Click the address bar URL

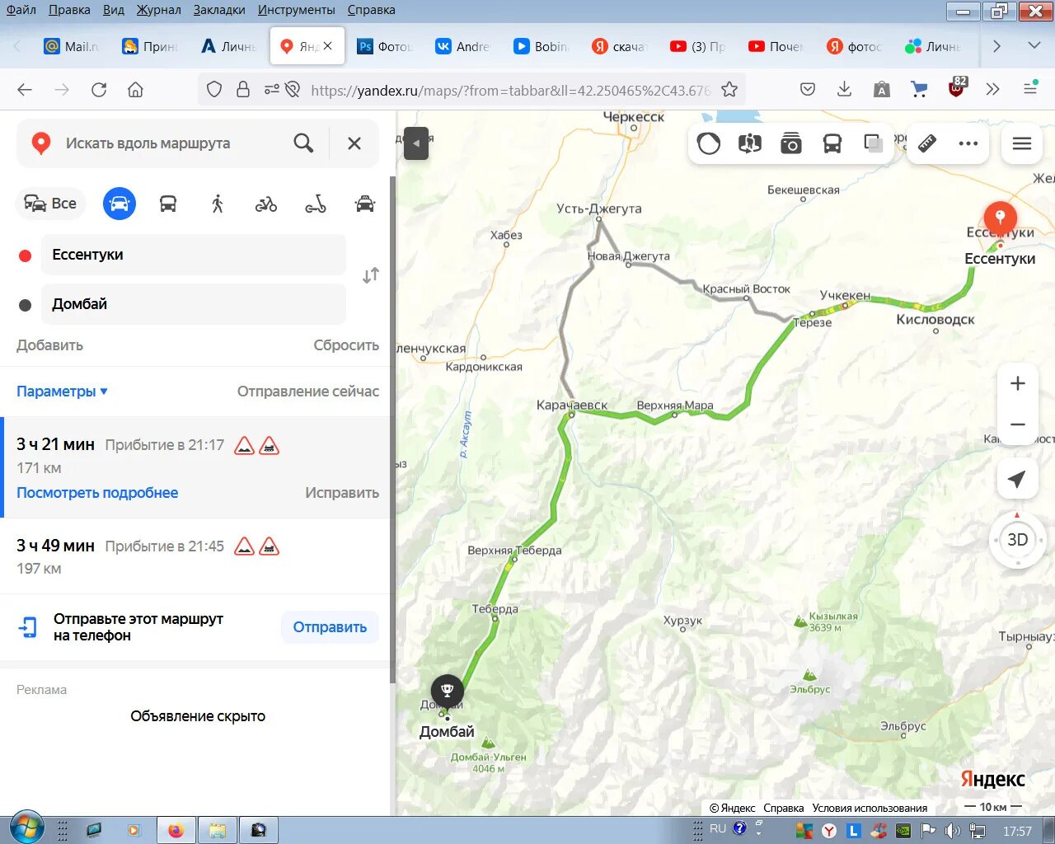coord(509,90)
